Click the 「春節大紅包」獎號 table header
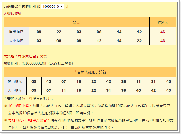The width and height of the screenshot is (181, 134). tap(90, 72)
